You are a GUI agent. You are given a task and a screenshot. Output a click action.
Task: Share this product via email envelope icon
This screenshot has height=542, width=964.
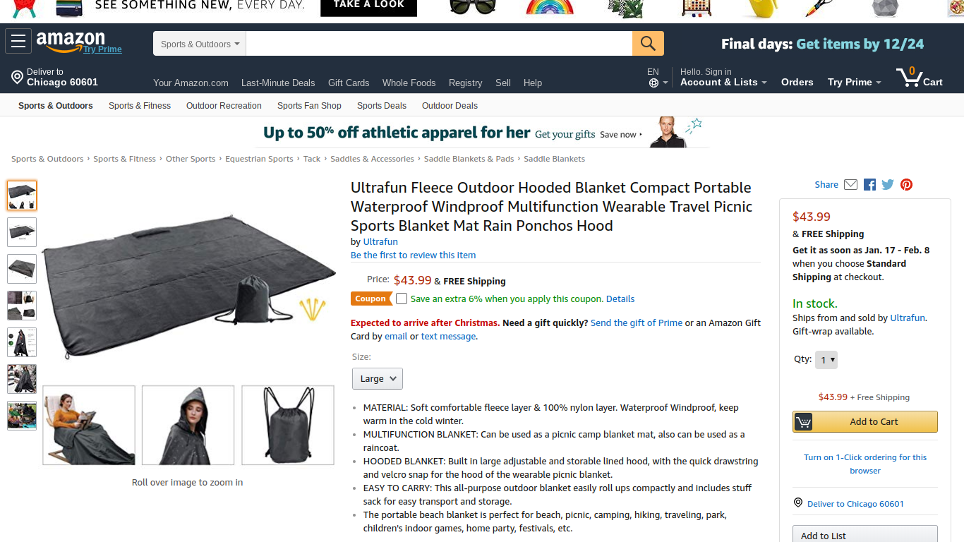(x=850, y=185)
